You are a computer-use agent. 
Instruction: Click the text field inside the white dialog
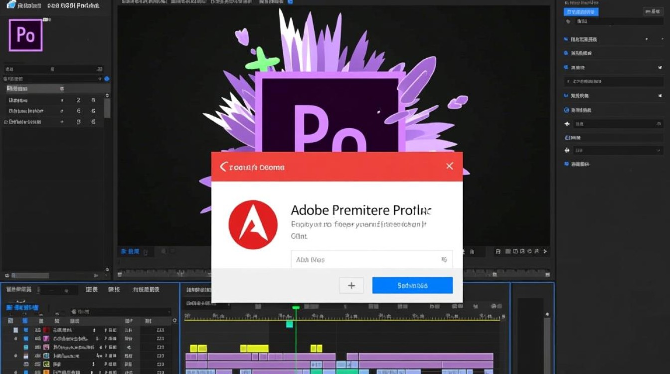tap(372, 259)
